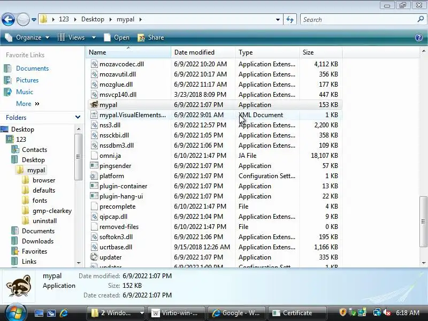The width and height of the screenshot is (428, 321).
Task: Select the Downloads folder in tree
Action: point(37,241)
